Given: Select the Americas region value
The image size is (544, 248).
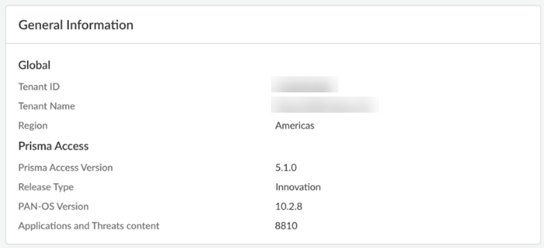Looking at the screenshot, I should pos(294,126).
